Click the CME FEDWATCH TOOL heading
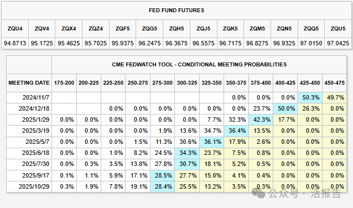 click(199, 65)
